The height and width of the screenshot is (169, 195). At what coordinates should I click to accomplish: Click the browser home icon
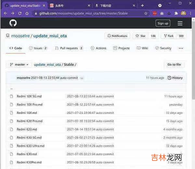pos(27,13)
